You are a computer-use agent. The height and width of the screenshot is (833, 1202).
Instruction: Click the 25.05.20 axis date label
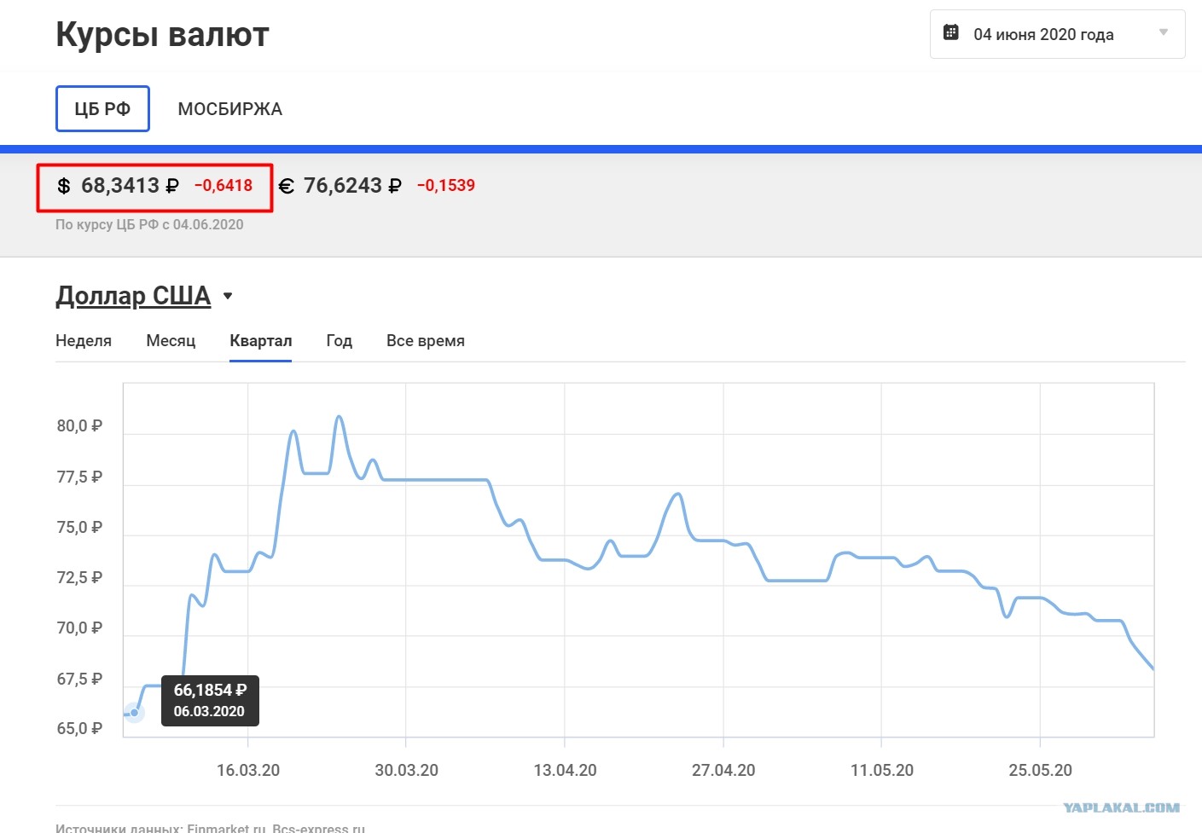tap(1041, 771)
